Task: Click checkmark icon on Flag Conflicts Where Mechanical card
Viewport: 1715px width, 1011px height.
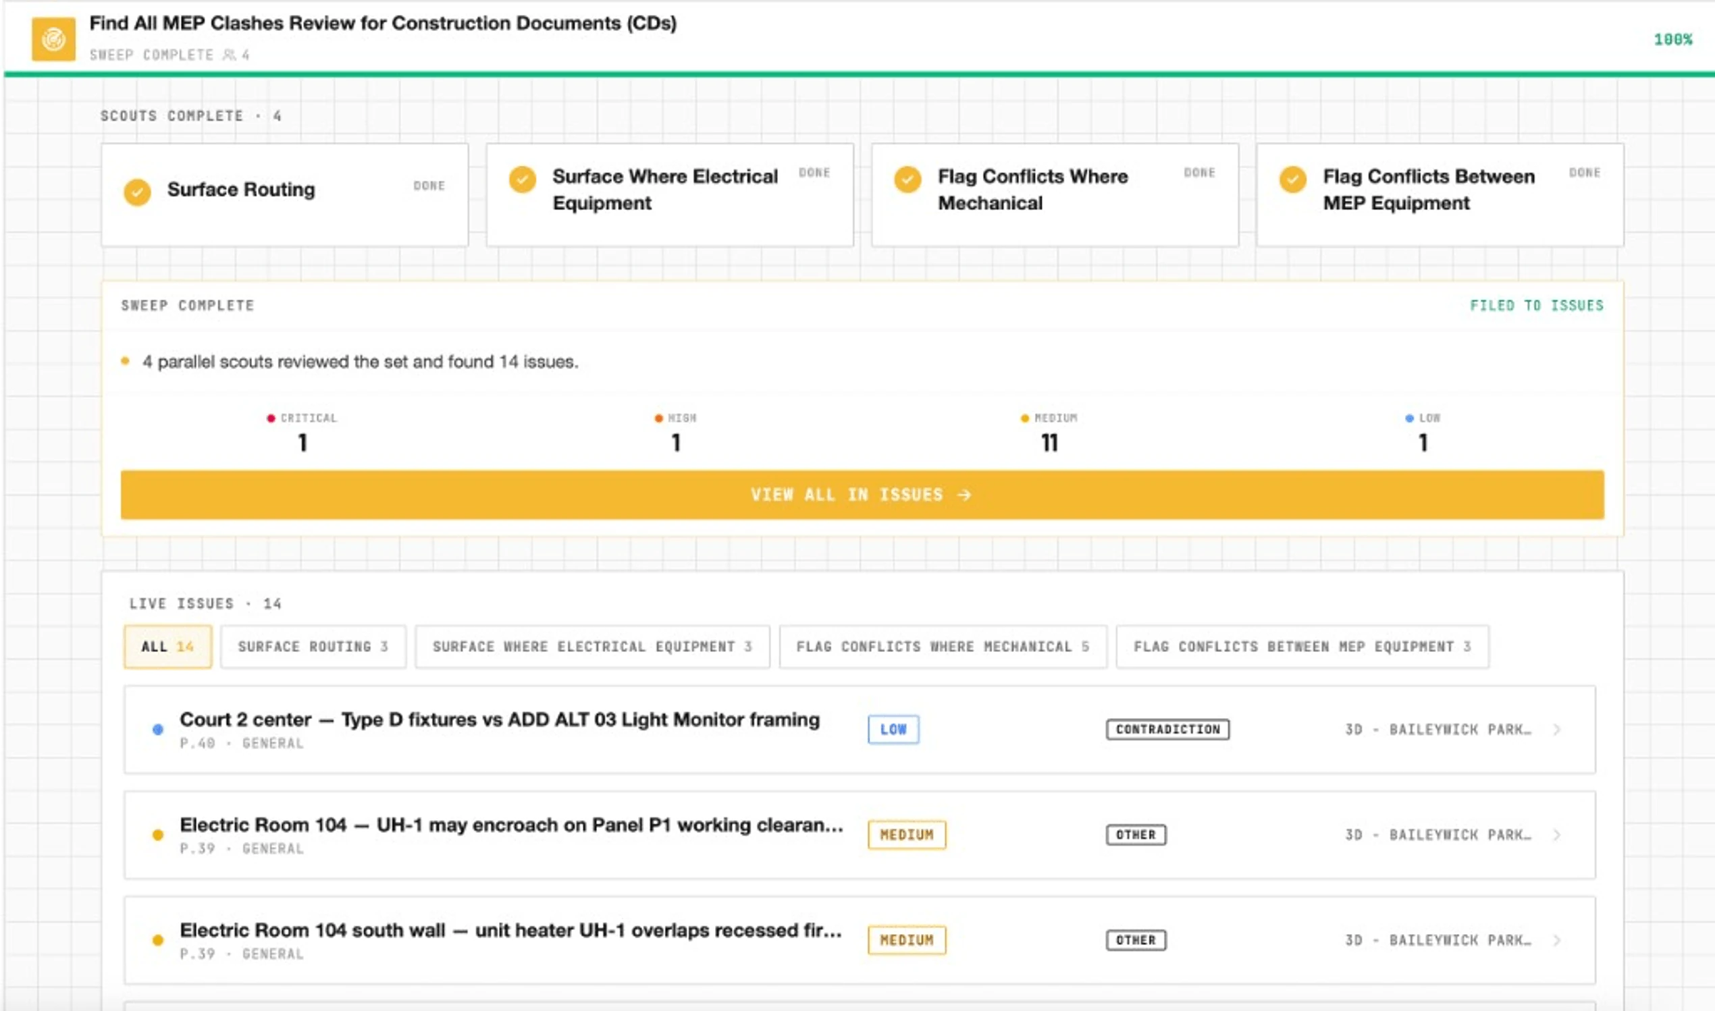Action: 907,179
